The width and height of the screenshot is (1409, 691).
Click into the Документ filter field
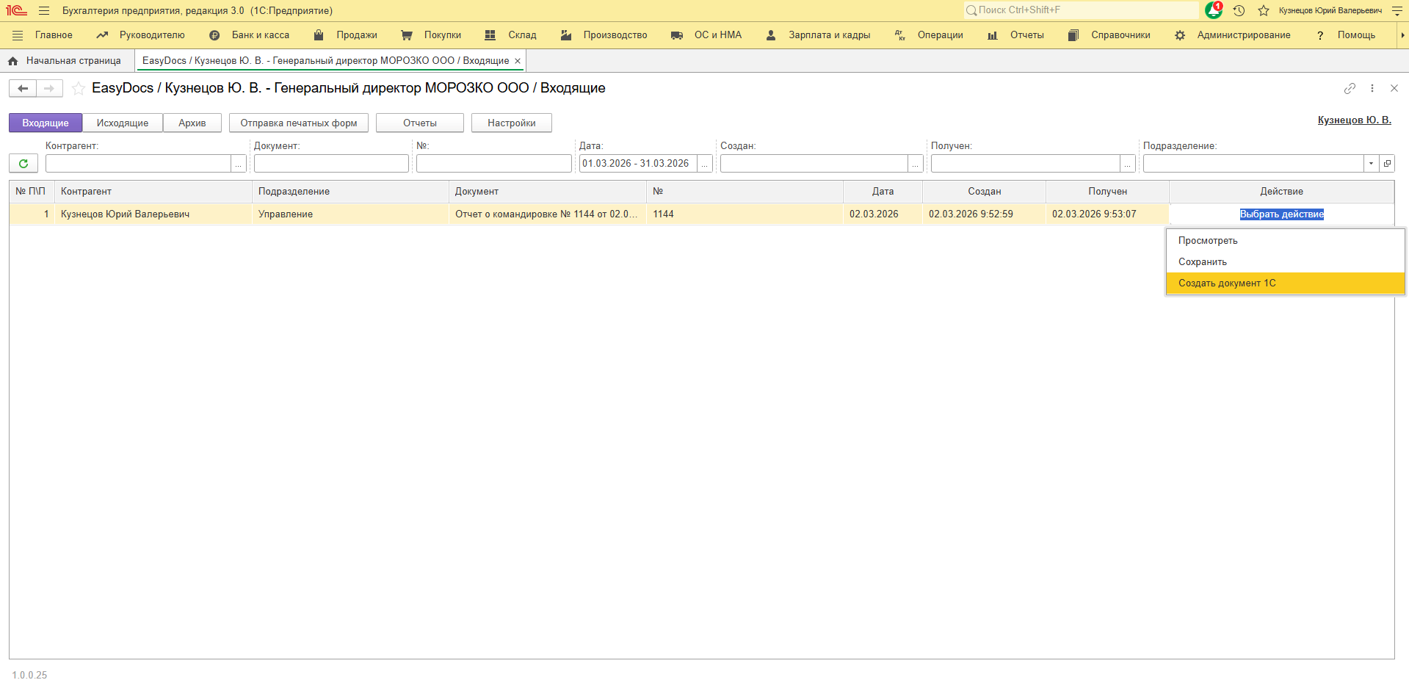click(331, 164)
